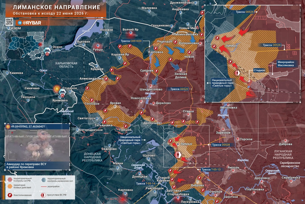Click the settlement marker at Волчий Яр
The height and width of the screenshot is (204, 305).
point(131,33)
